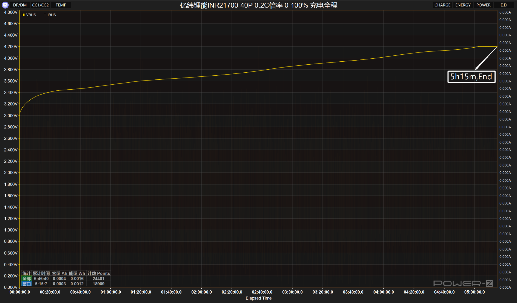Image resolution: width=517 pixels, height=303 pixels.
Task: Click the POWER-Z app logo icon
Action: pos(5,5)
